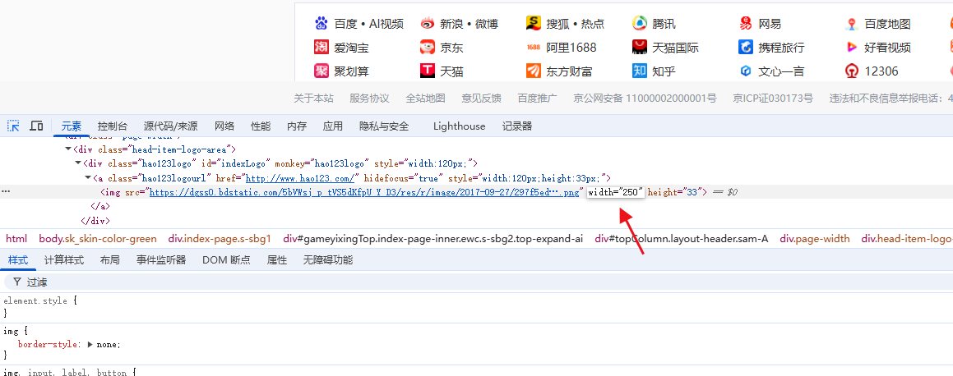Select the inspect element picker icon

click(x=13, y=126)
